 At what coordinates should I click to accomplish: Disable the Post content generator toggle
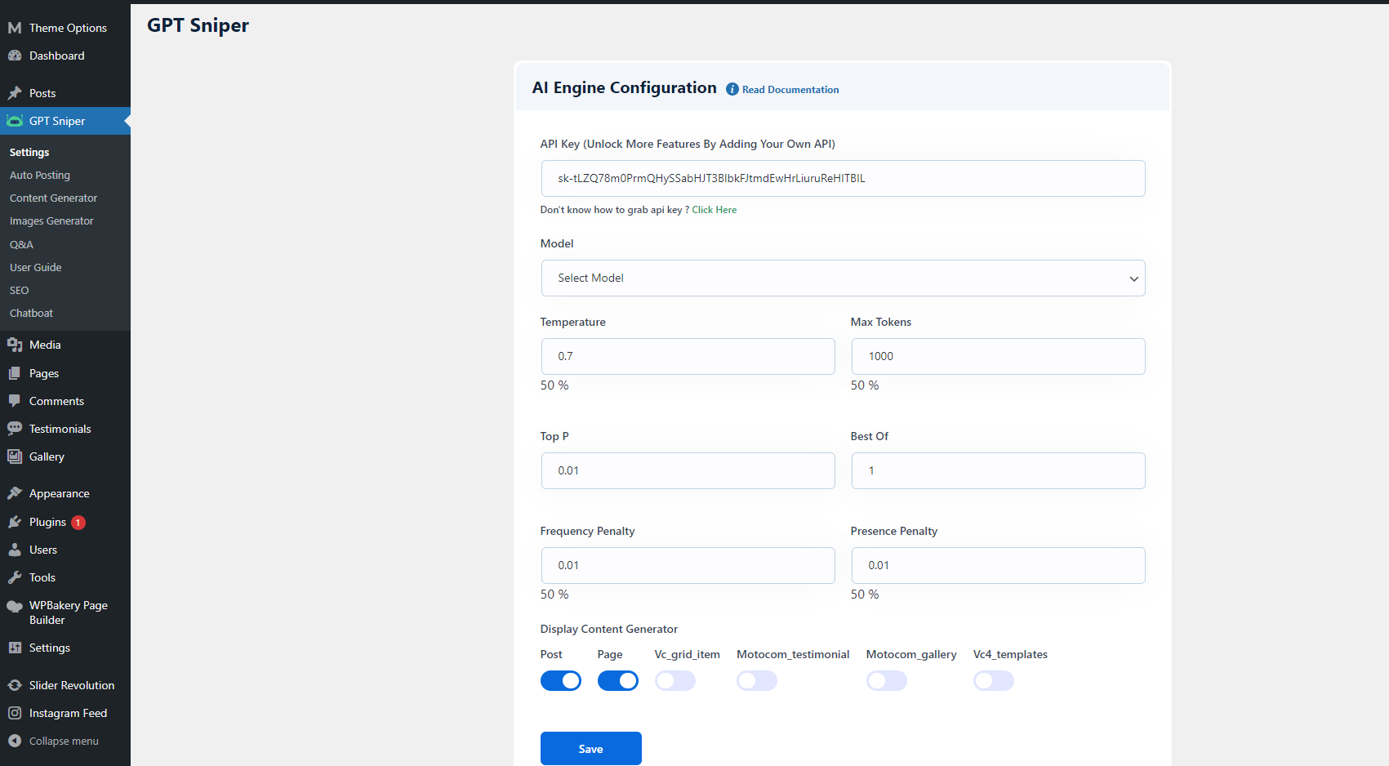(561, 681)
